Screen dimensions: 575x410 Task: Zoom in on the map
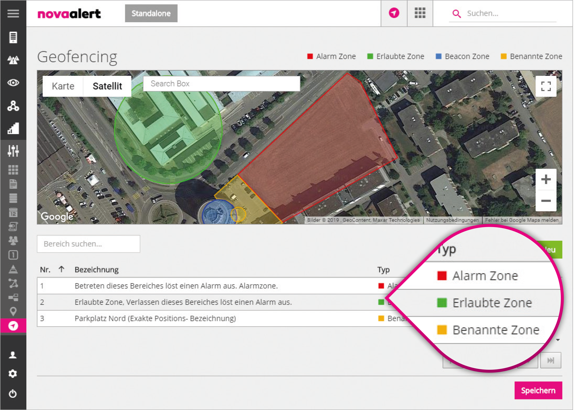click(546, 179)
